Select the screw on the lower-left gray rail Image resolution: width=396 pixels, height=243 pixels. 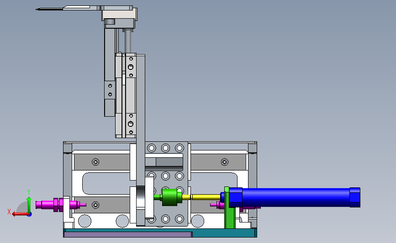tap(95, 205)
